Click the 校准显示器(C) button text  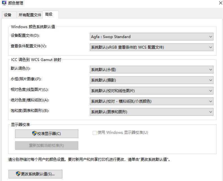click(49, 134)
